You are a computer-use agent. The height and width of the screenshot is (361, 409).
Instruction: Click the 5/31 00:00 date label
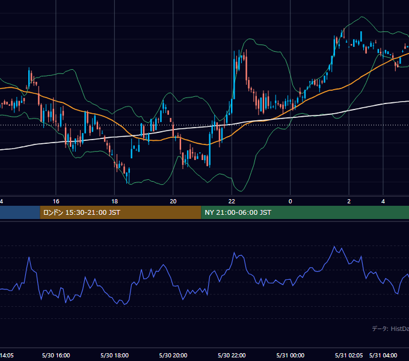tap(291, 355)
